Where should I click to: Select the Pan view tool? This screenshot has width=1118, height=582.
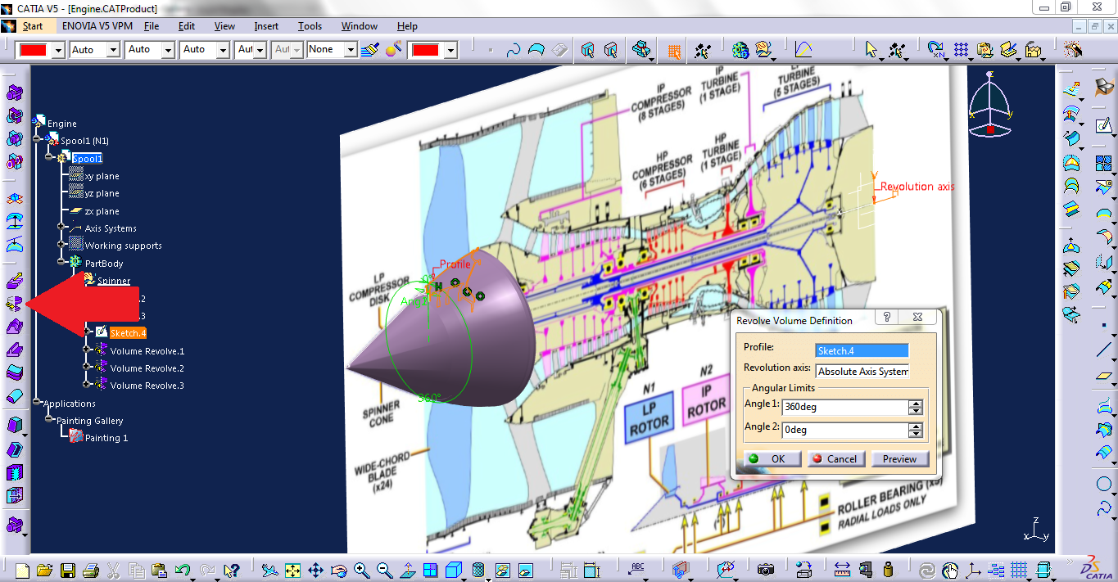pyautogui.click(x=315, y=570)
